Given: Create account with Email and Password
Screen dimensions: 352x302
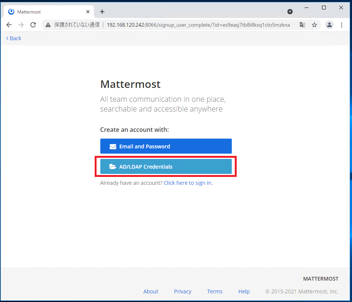Looking at the screenshot, I should 166,146.
